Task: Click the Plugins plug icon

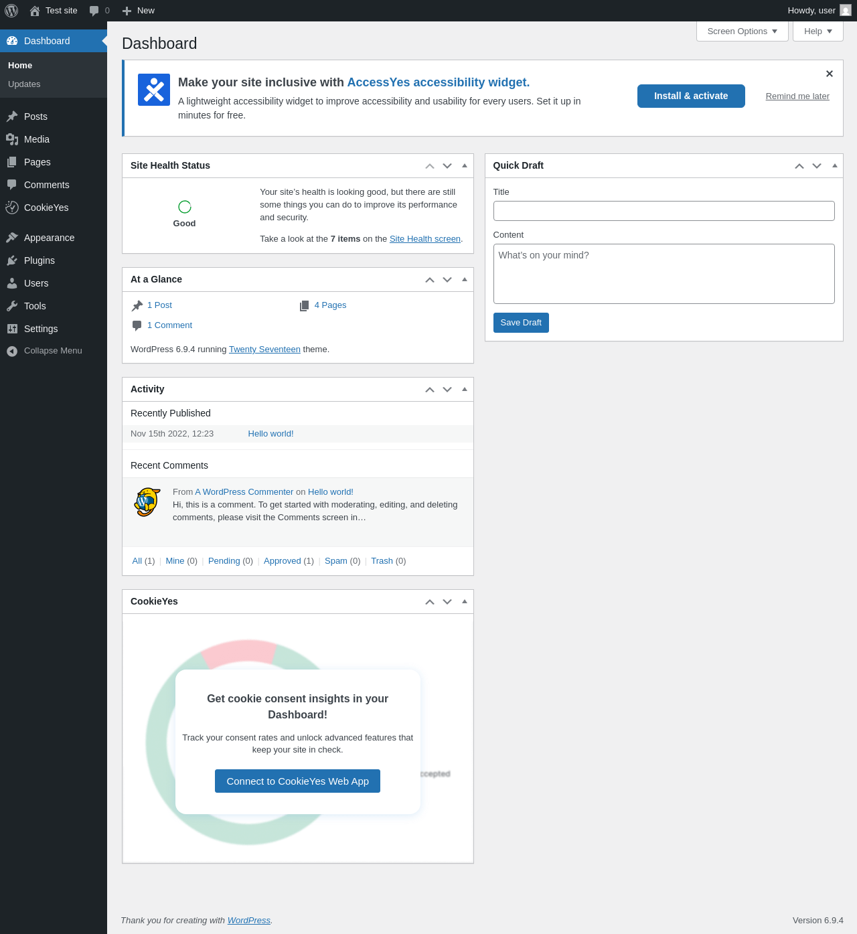Action: tap(12, 260)
